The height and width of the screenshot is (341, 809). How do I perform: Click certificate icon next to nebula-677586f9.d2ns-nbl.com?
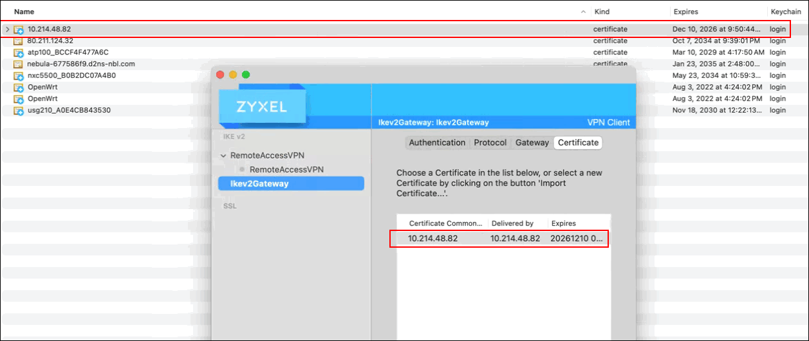(x=19, y=64)
